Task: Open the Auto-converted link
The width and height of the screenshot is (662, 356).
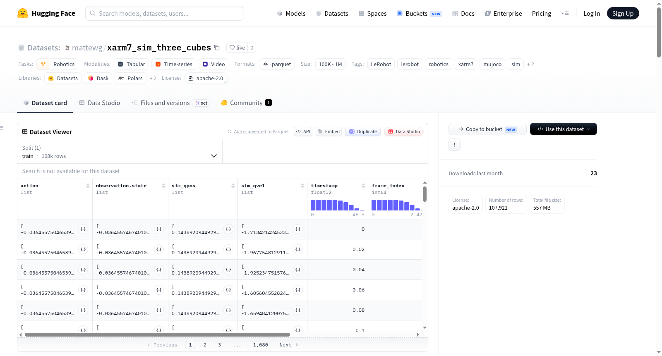Action: tap(250, 131)
